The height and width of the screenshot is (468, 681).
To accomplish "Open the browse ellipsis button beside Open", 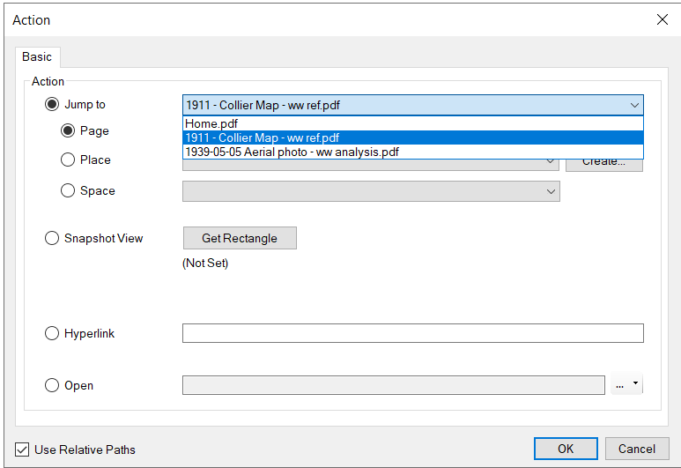I will point(620,385).
